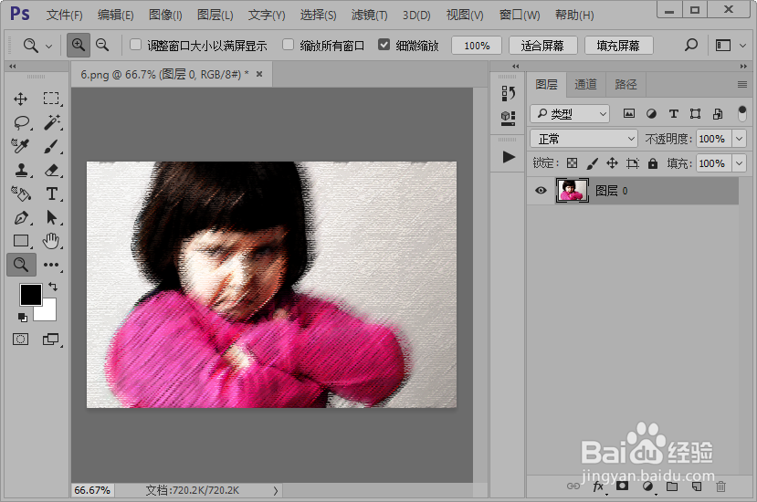Turn layer filtering on or off
Viewport: 757px width, 502px height.
click(742, 113)
